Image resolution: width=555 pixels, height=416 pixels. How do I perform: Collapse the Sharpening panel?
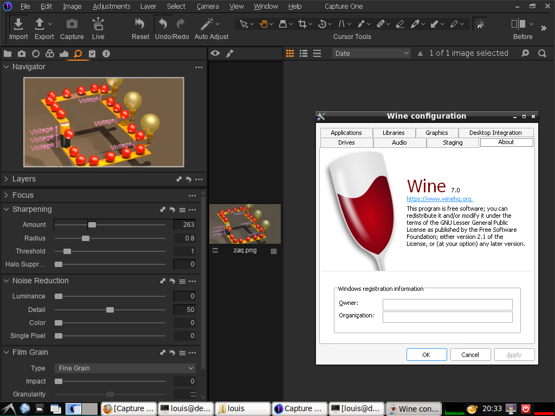[x=6, y=210]
